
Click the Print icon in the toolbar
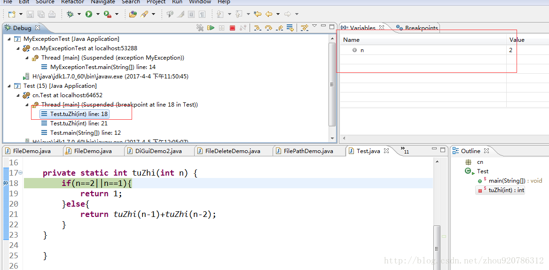click(x=52, y=15)
